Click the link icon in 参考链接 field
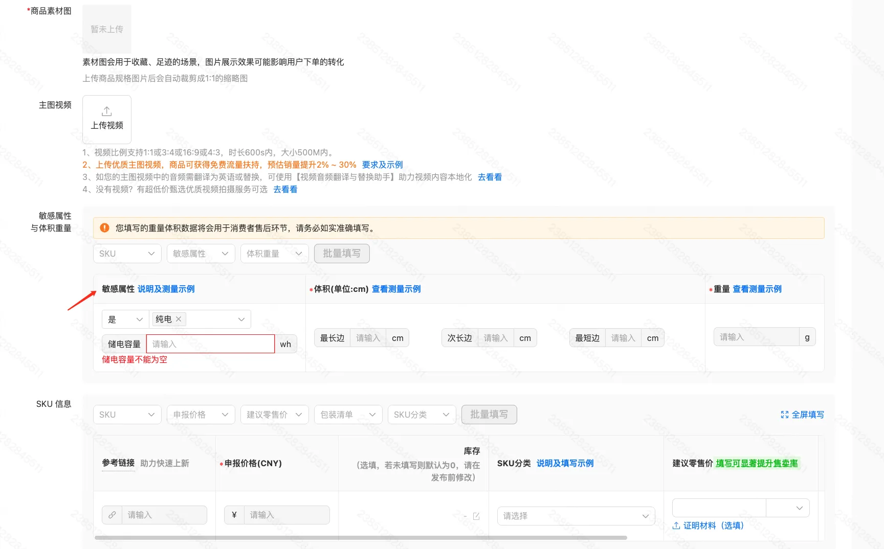Screen dimensions: 884x549 [x=112, y=515]
